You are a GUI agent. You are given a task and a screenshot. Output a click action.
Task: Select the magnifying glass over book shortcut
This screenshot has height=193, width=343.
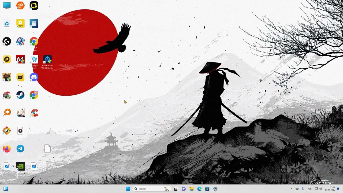(x=20, y=41)
